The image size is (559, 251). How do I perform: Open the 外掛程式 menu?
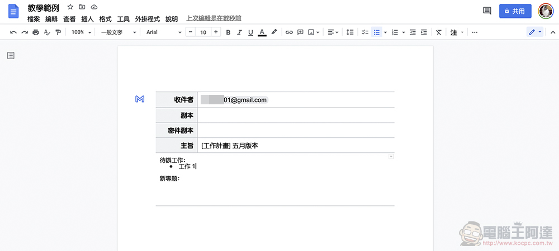pos(147,19)
